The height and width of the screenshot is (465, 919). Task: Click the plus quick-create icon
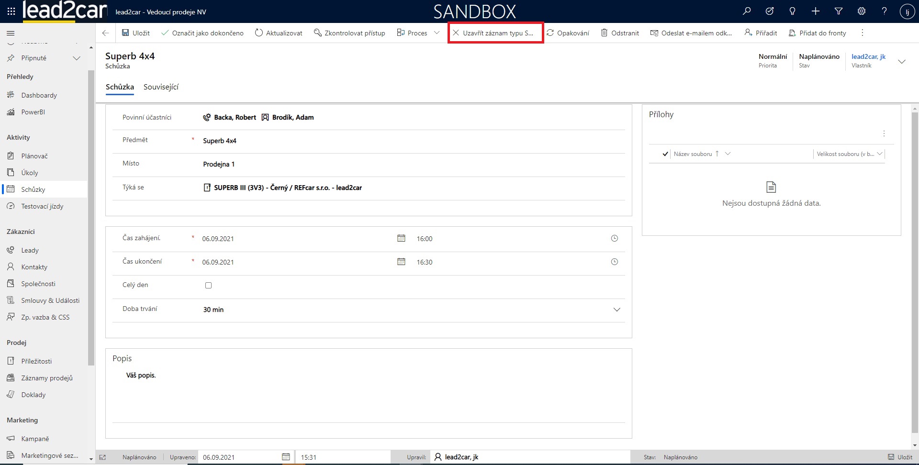[816, 11]
